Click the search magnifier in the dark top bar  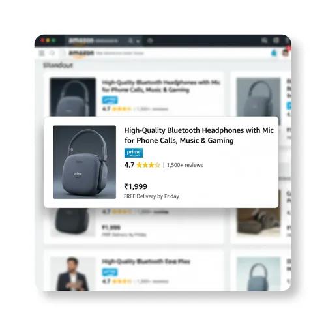264,40
